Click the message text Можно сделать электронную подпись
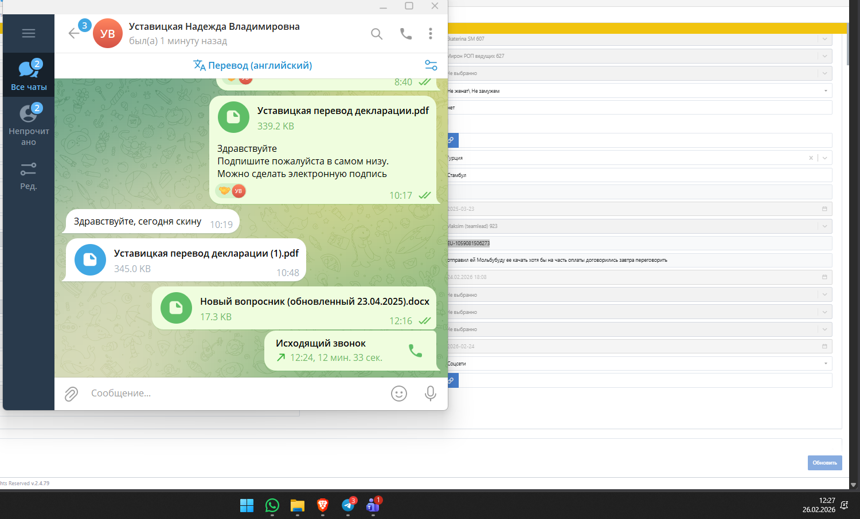This screenshot has height=519, width=860. click(x=302, y=174)
